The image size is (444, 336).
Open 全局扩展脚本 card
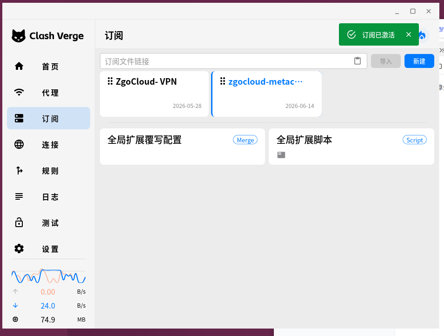[351, 147]
